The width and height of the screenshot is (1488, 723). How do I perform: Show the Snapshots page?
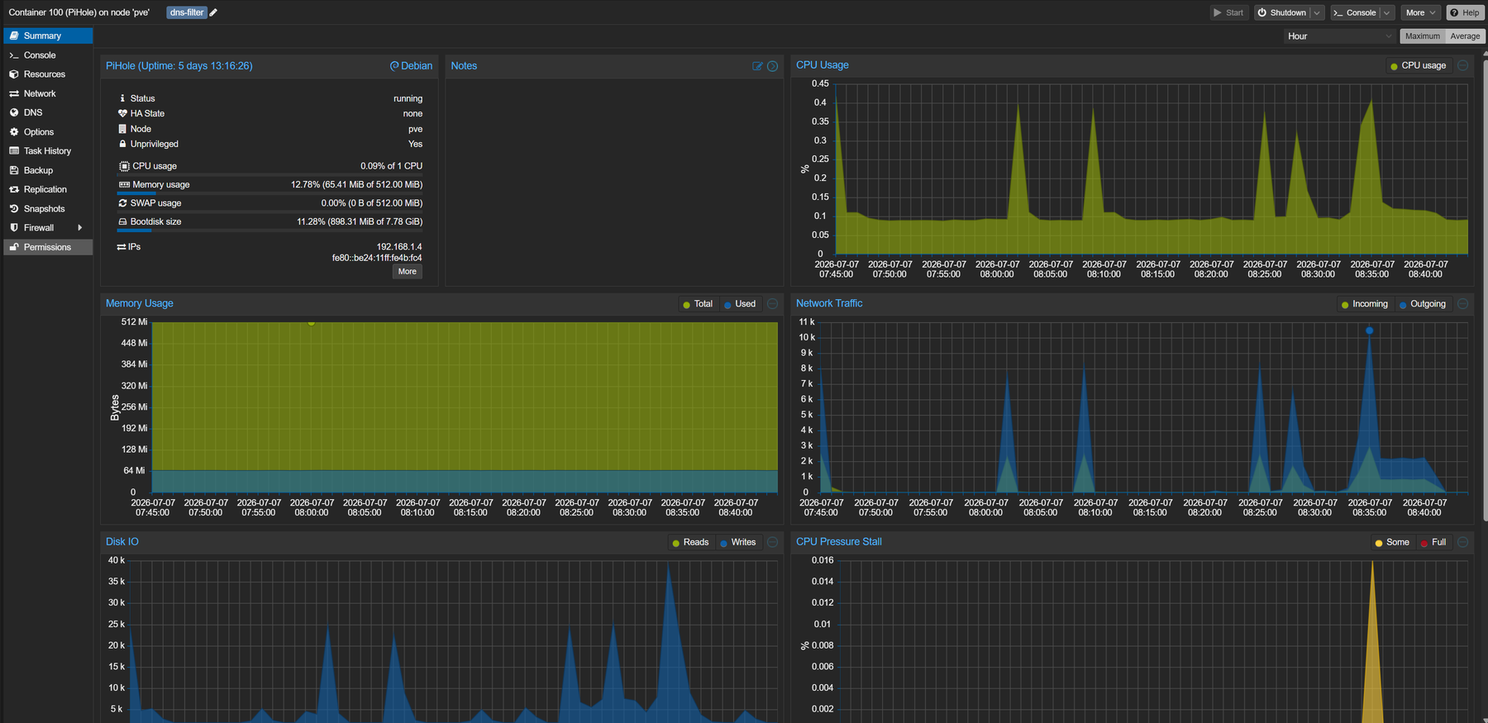[x=48, y=209]
